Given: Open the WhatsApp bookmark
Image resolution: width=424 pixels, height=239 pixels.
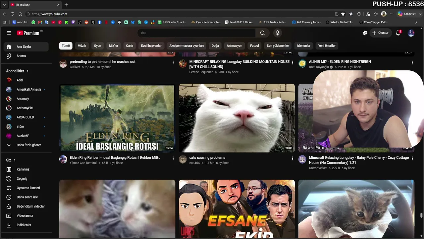Looking at the screenshot, I should click(x=33, y=22).
